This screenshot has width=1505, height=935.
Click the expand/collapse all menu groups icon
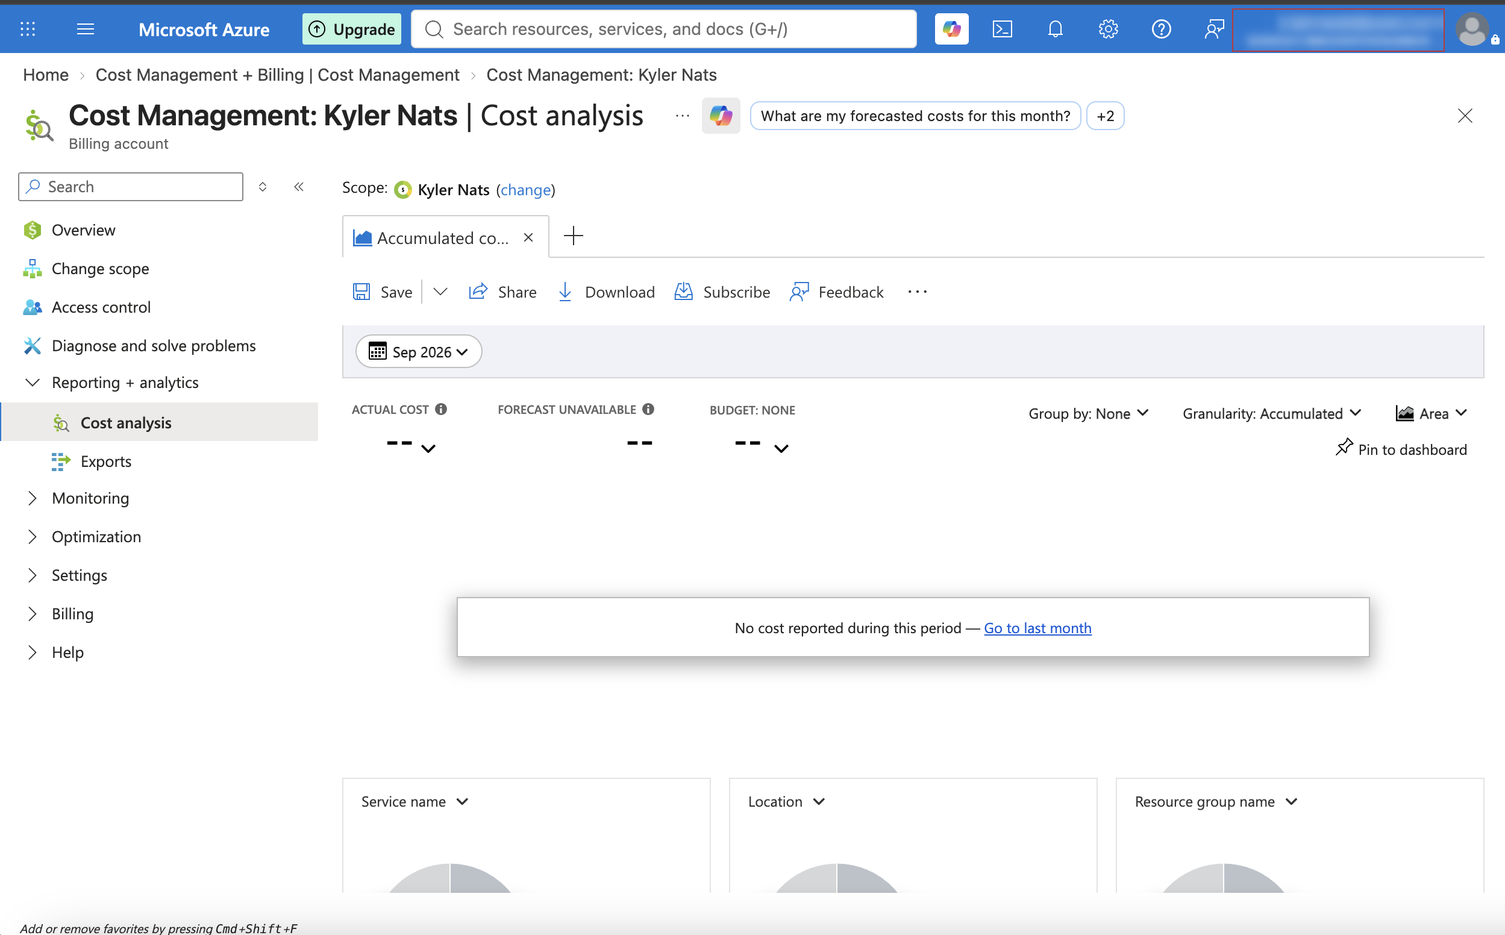[262, 187]
